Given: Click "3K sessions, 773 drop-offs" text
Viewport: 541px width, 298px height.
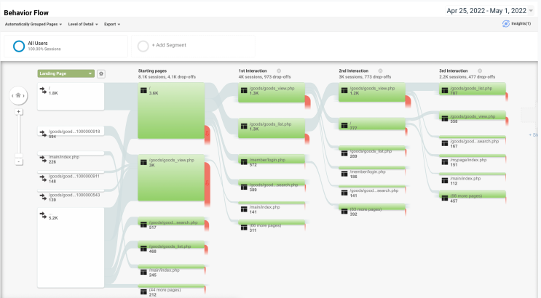Looking at the screenshot, I should pos(365,77).
